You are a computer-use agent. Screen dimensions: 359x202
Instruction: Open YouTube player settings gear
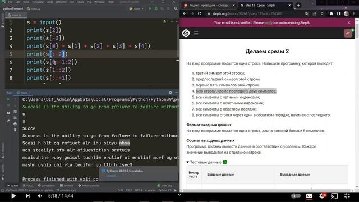[x=322, y=196]
